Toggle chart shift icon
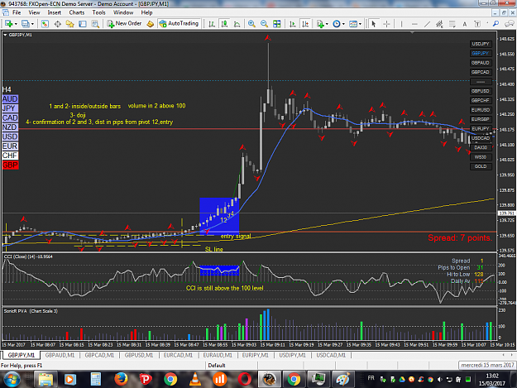The height and width of the screenshot is (388, 517). click(305, 24)
